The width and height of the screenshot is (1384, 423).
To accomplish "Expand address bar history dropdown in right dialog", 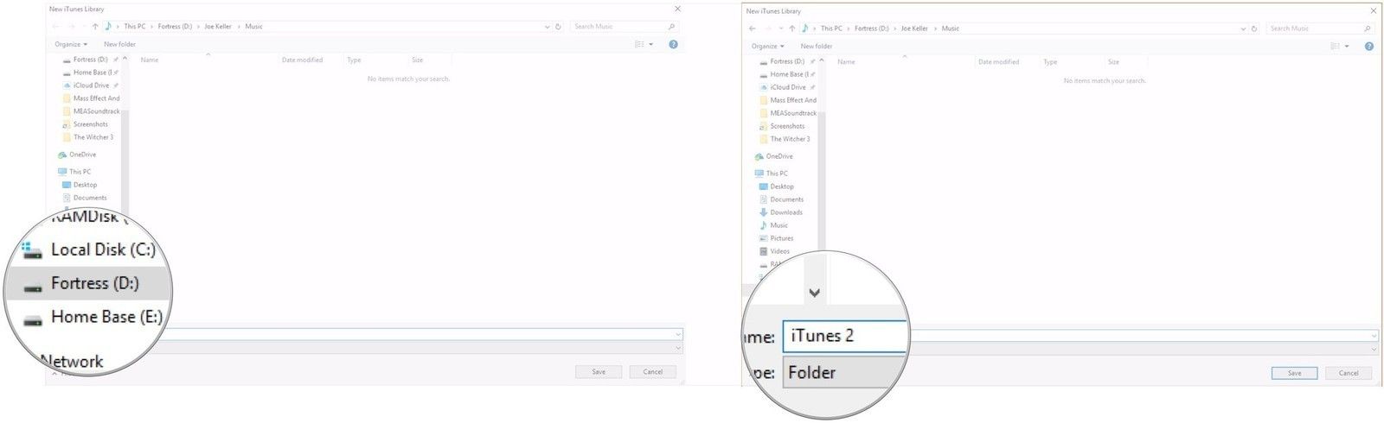I will coord(1243,28).
